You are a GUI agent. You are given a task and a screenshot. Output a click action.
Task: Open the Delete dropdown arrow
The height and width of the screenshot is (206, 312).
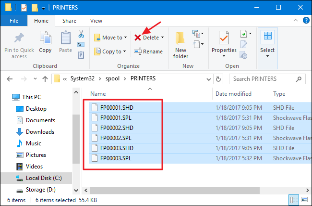[162, 38]
